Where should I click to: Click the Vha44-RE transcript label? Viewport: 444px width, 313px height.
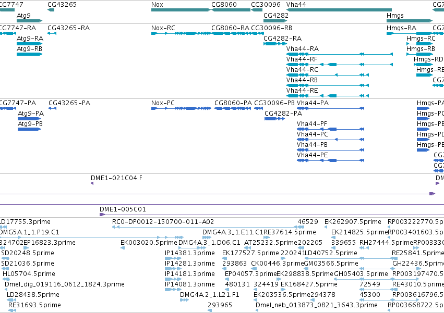302,91
